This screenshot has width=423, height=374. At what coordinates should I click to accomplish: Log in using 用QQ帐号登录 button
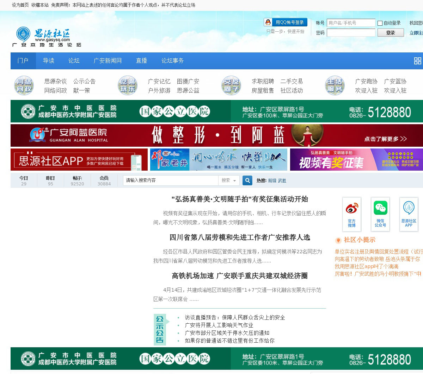[286, 23]
